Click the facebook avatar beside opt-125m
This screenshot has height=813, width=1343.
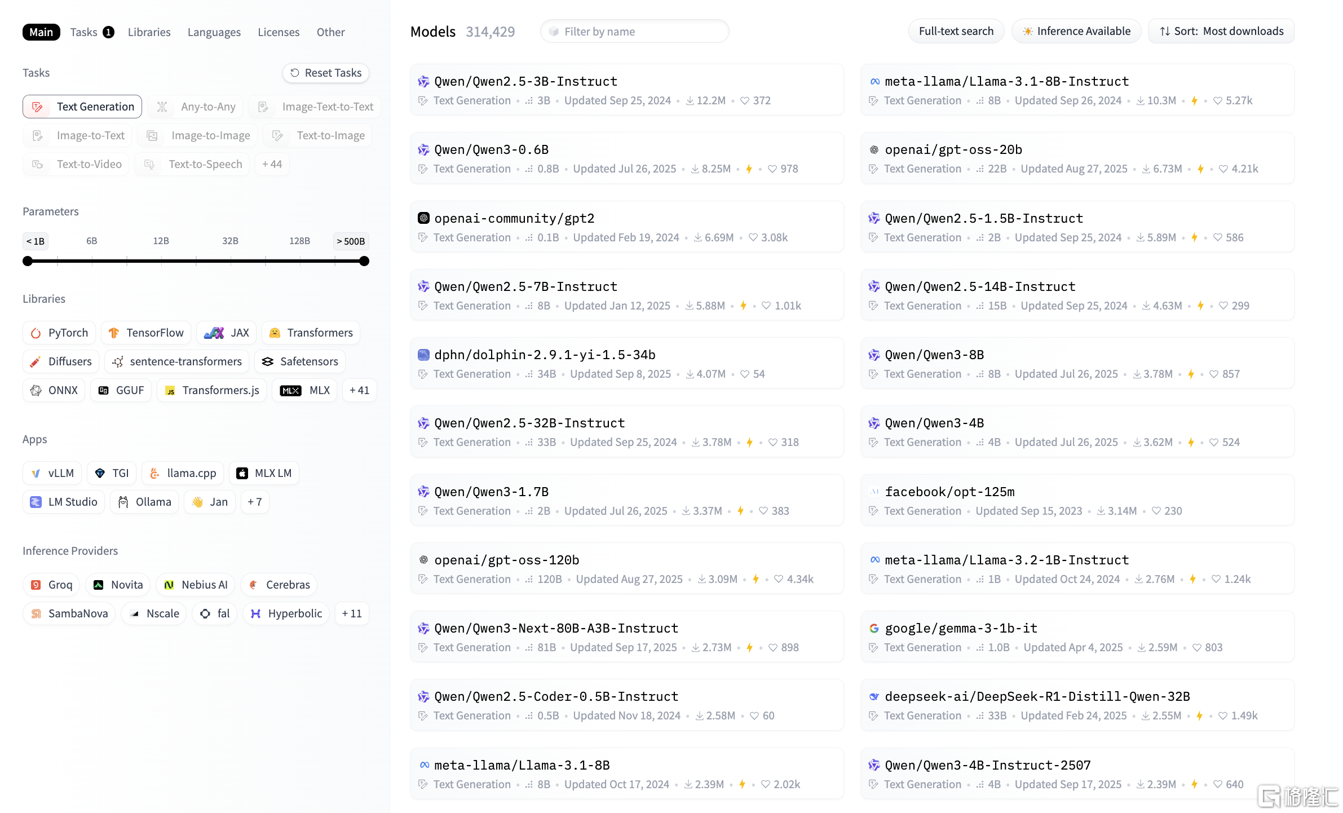pyautogui.click(x=874, y=492)
